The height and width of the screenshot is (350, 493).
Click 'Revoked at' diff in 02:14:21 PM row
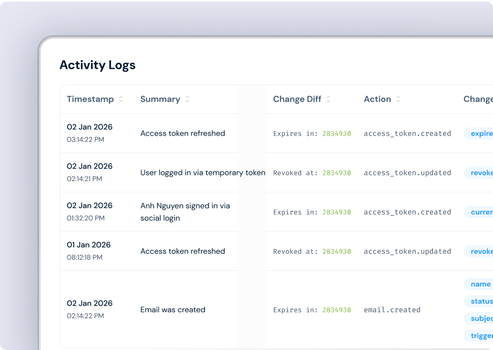[x=312, y=173]
